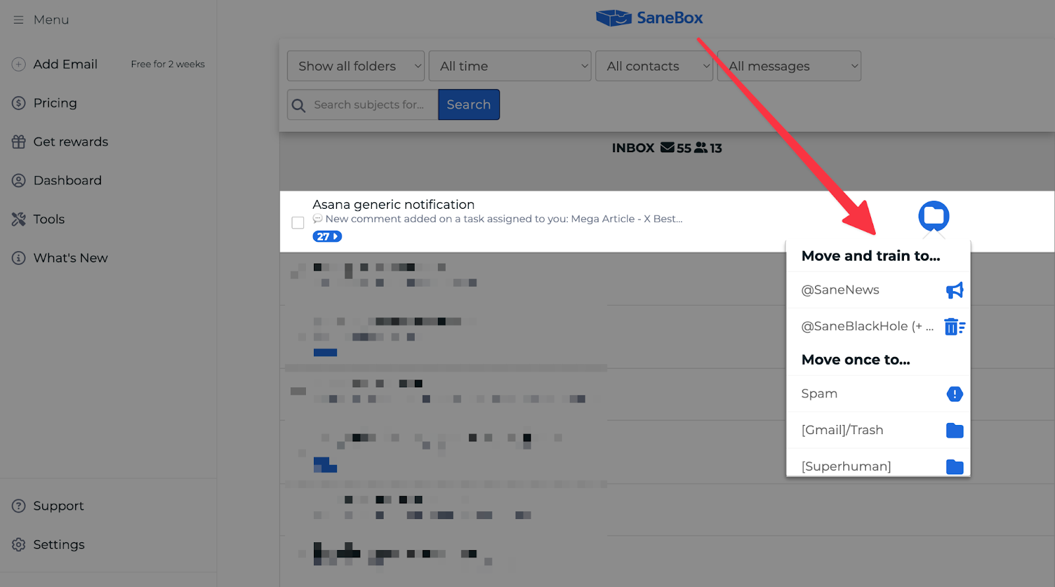Open the All messages dropdown

click(x=789, y=66)
